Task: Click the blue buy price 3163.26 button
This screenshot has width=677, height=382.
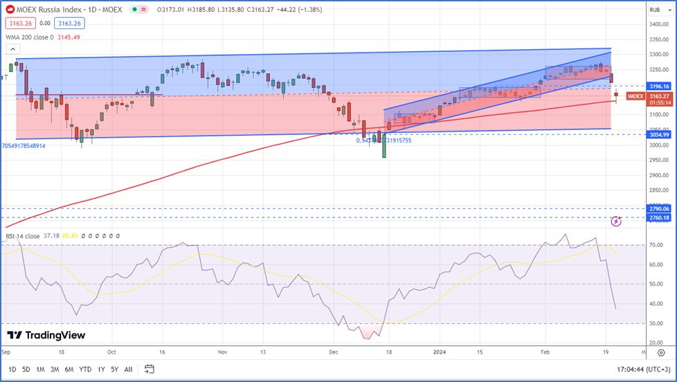Action: tap(69, 24)
